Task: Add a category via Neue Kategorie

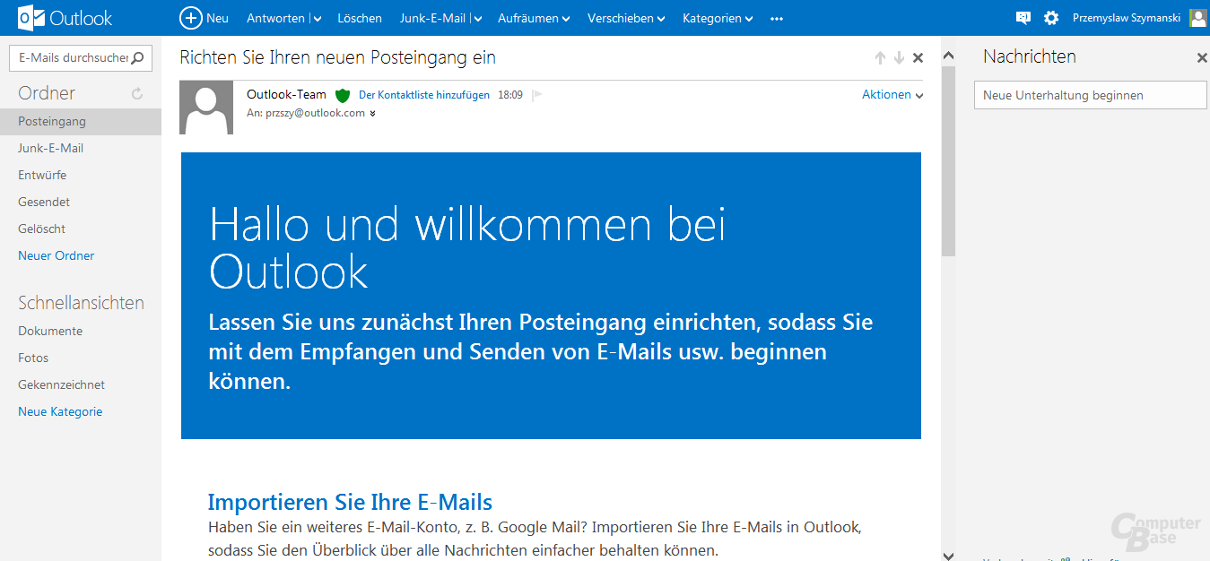Action: 60,411
